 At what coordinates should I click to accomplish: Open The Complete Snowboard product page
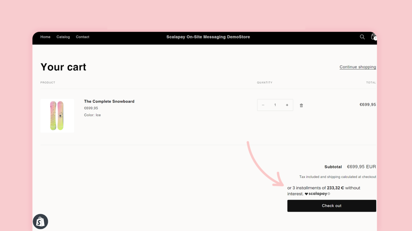[x=109, y=101]
